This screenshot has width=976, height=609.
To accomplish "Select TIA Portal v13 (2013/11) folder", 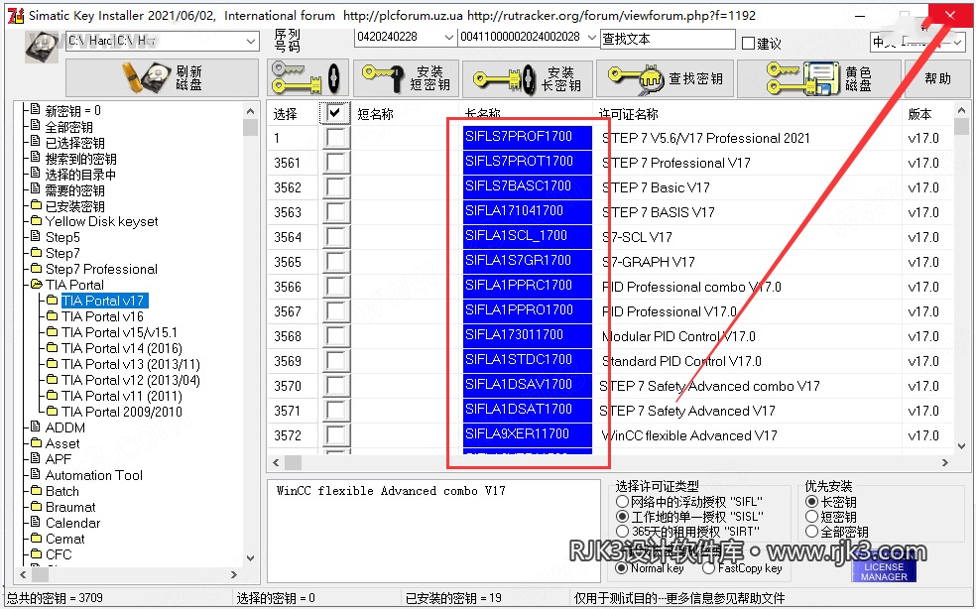I will tap(131, 364).
